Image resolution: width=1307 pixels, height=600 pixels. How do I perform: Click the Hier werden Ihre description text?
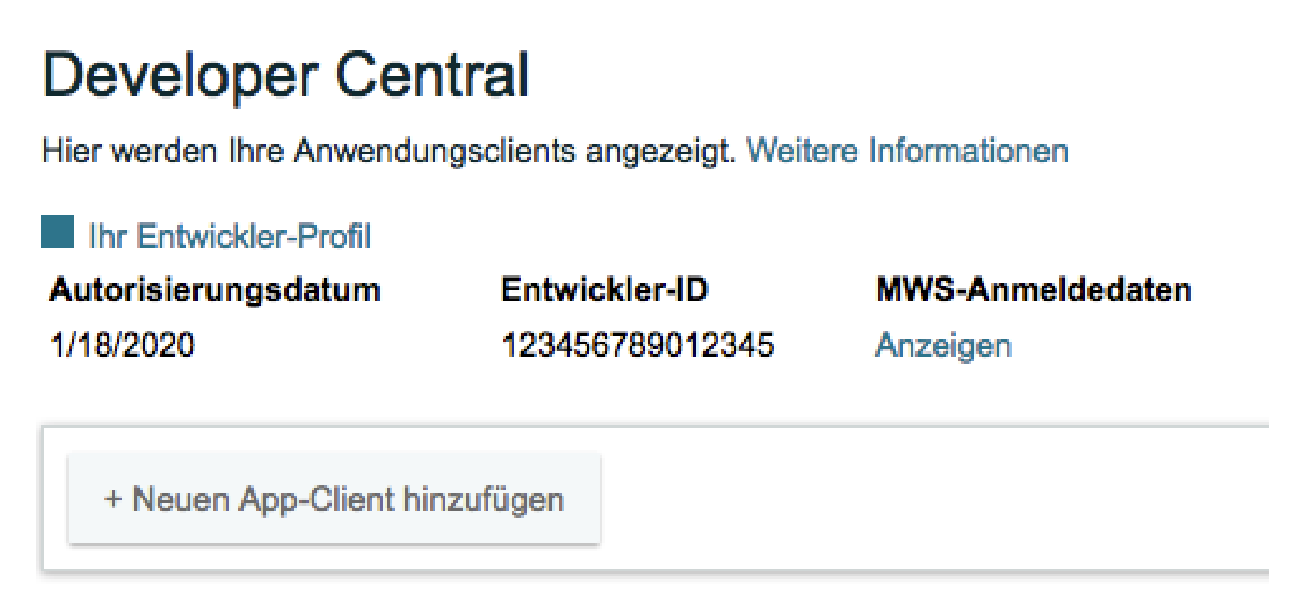tap(162, 151)
